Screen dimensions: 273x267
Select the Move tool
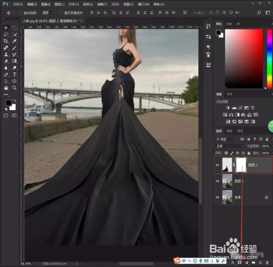click(x=6, y=28)
